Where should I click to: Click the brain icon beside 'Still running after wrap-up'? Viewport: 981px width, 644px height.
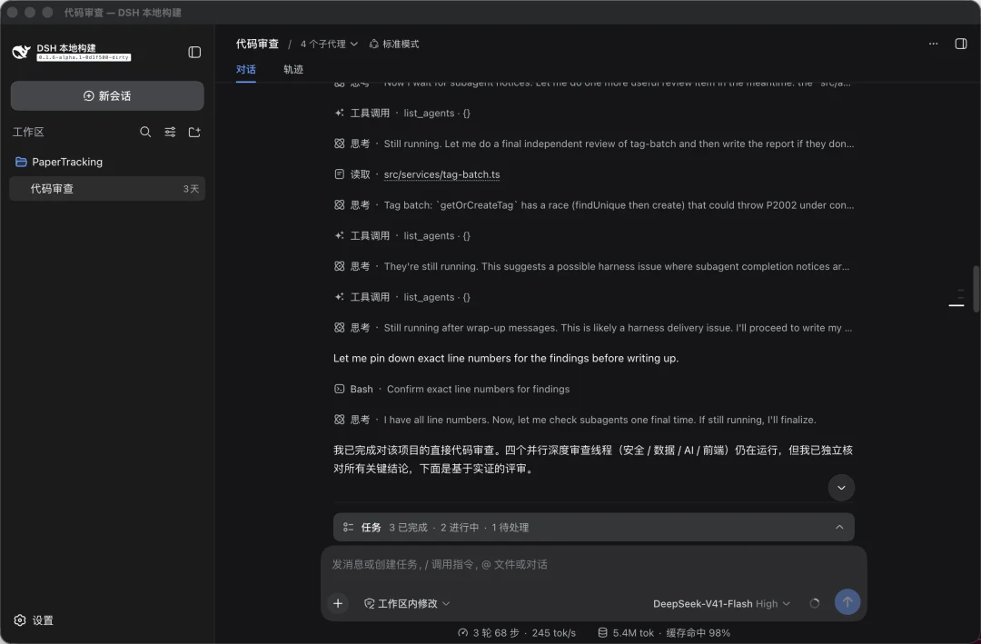[x=339, y=327]
